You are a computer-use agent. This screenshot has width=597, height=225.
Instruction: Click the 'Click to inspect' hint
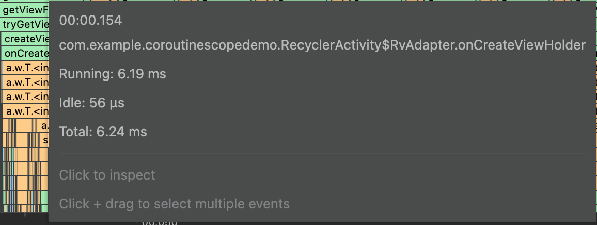(x=107, y=175)
